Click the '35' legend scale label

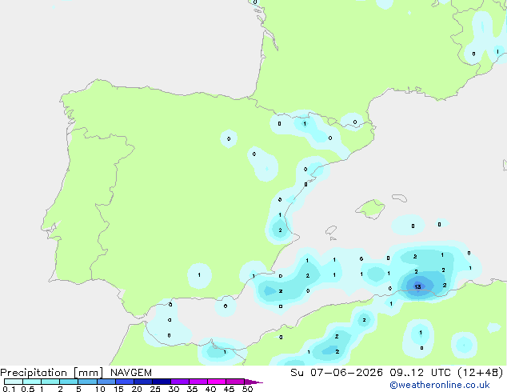pos(192,389)
